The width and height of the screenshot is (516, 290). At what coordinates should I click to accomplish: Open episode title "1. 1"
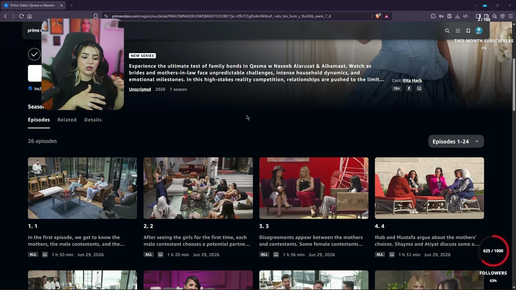[33, 226]
